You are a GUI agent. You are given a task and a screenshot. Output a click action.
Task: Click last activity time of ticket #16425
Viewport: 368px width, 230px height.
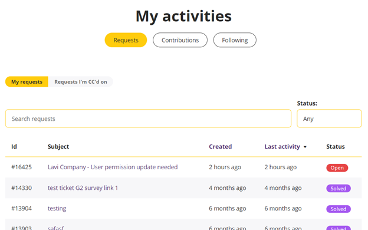tap(281, 167)
